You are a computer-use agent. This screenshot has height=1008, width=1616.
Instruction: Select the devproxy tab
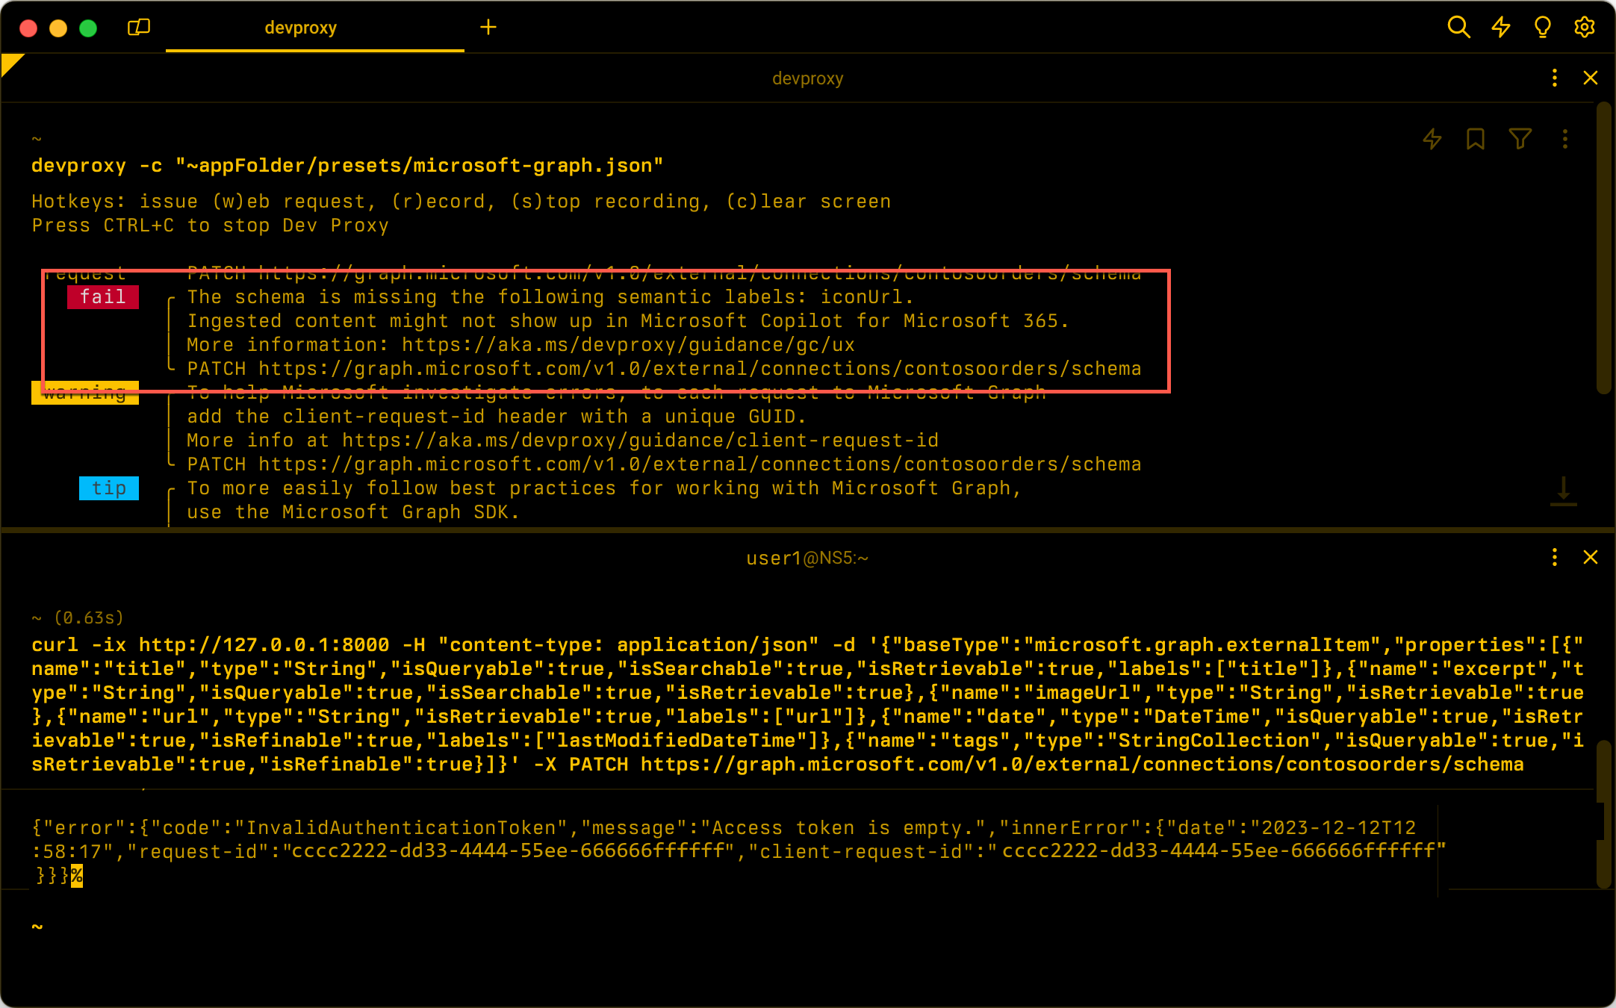300,28
